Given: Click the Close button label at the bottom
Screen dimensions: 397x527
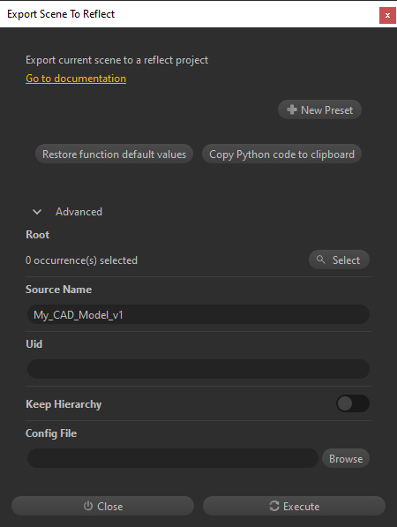Looking at the screenshot, I should tap(109, 506).
